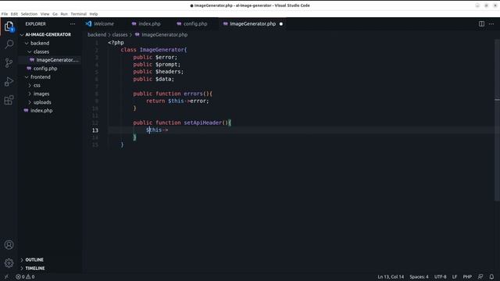Open the Source Control view icon
This screenshot has height=281, width=500.
click(x=9, y=62)
